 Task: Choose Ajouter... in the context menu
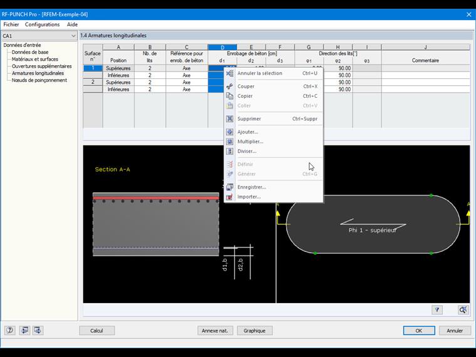(274, 132)
